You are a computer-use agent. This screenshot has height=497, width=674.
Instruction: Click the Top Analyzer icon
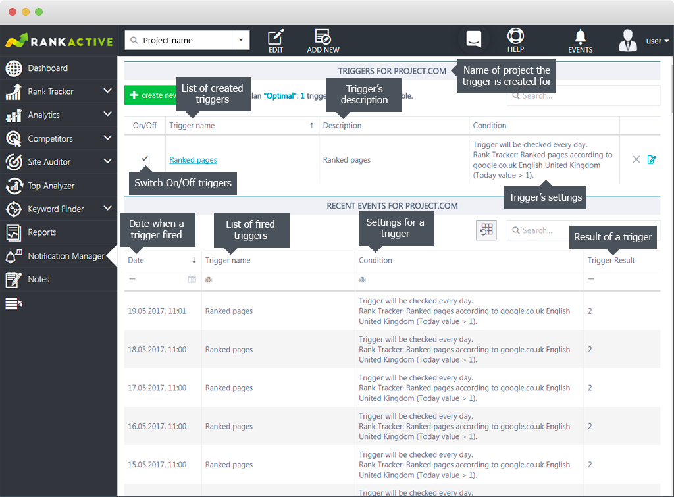[x=14, y=185]
